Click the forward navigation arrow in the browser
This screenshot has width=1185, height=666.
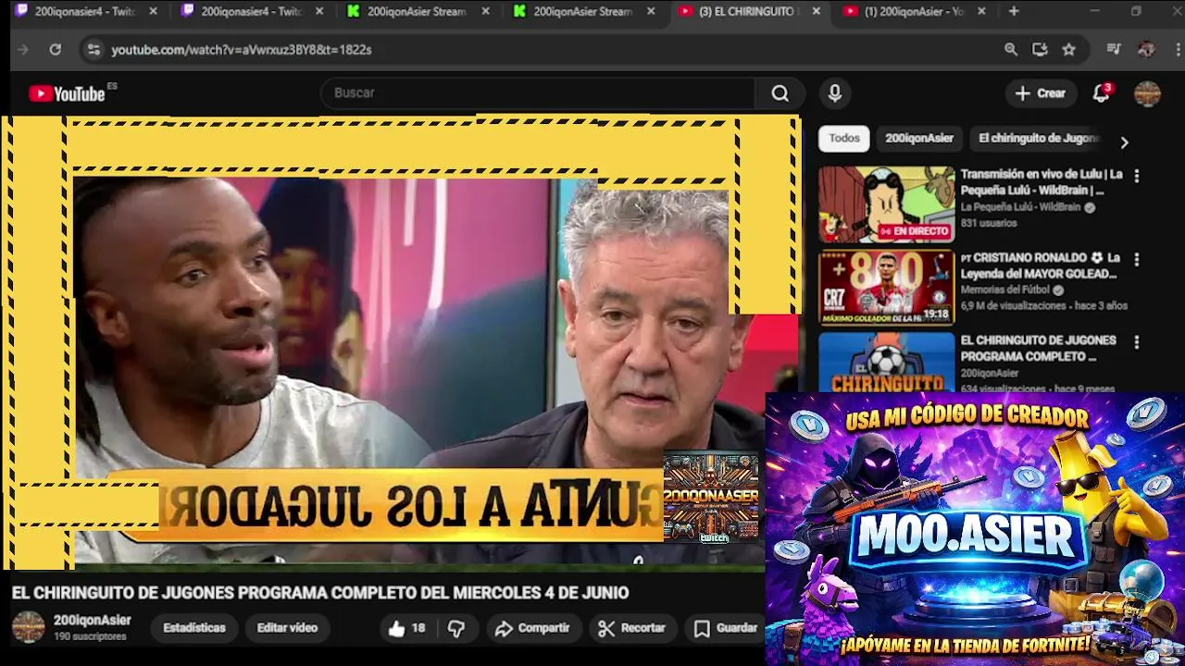(x=24, y=50)
